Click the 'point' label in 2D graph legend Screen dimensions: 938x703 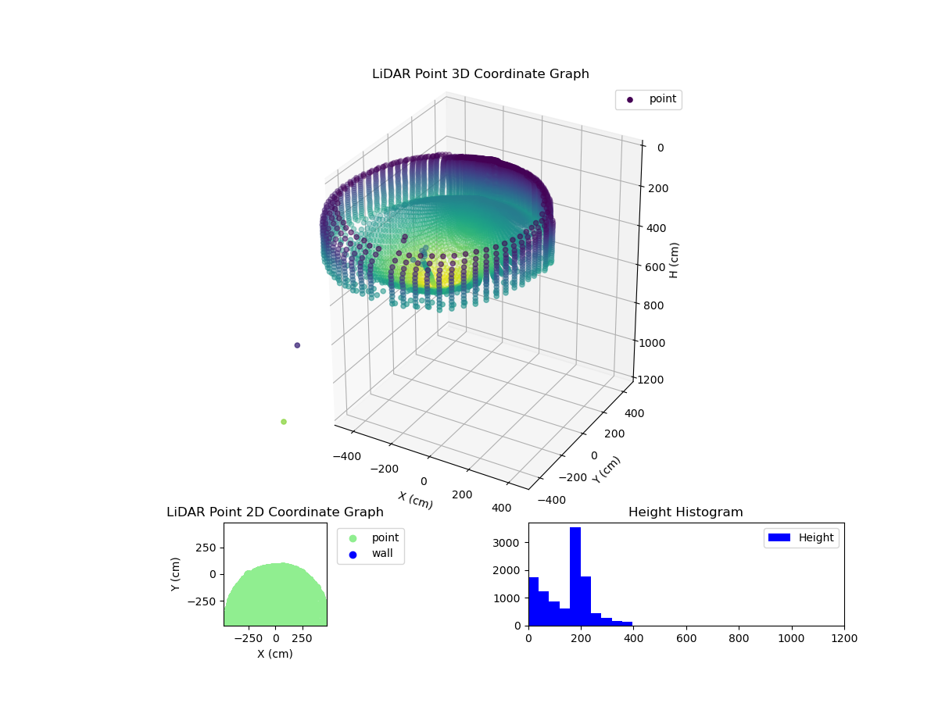(x=385, y=537)
